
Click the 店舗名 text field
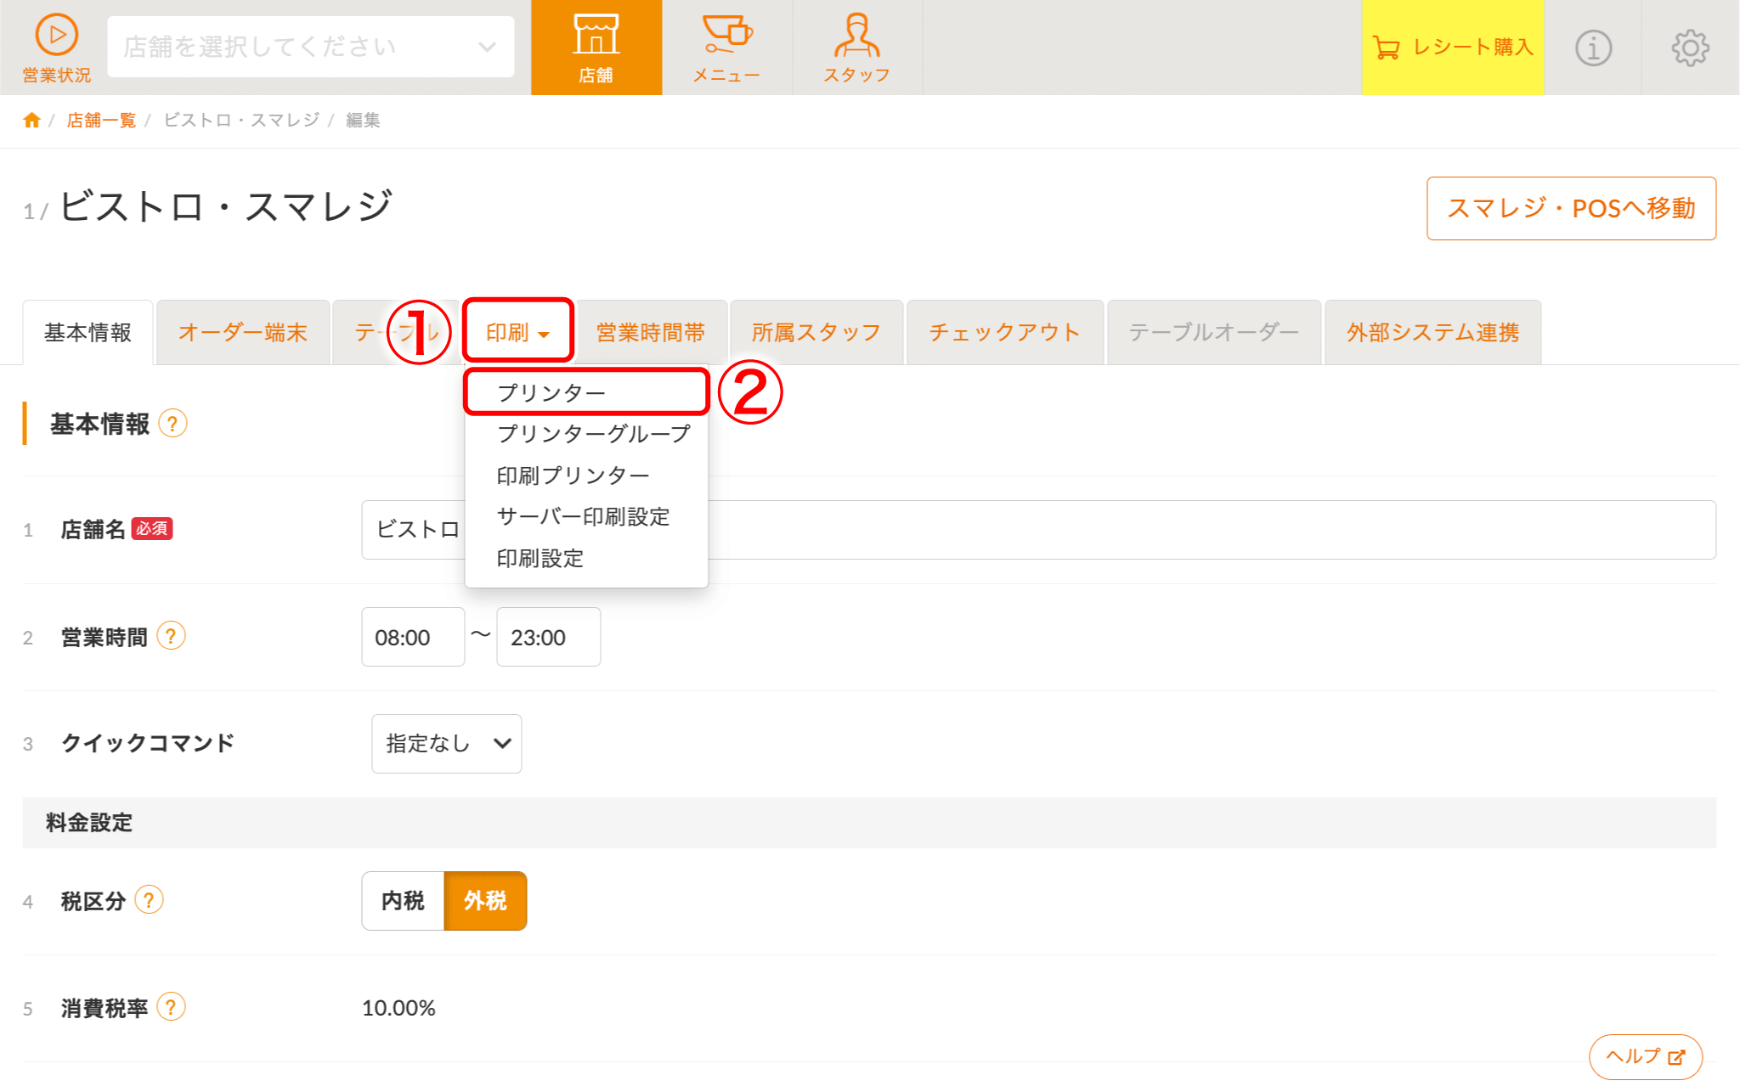tap(1039, 530)
